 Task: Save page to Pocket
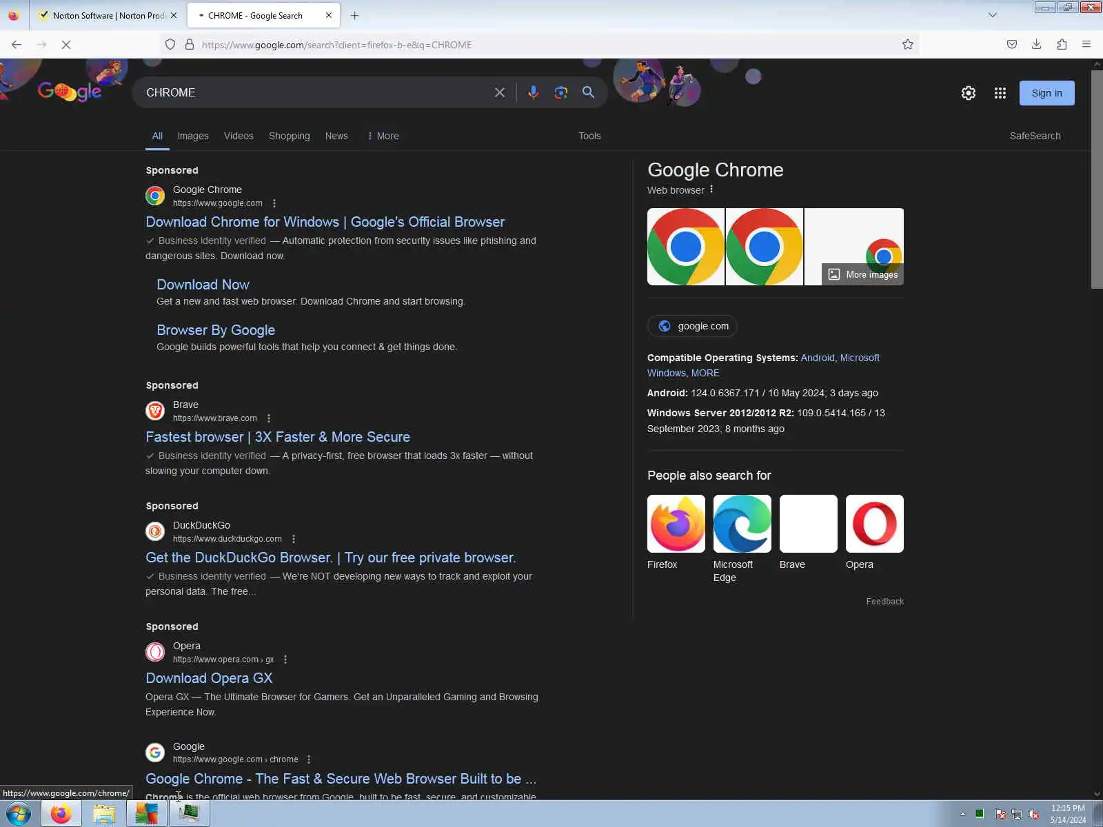(1012, 45)
